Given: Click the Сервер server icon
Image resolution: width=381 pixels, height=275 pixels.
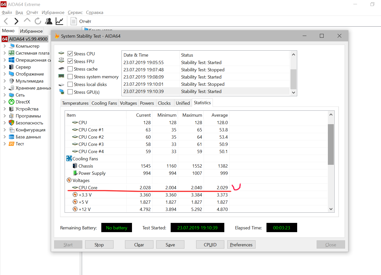Looking at the screenshot, I should point(11,67).
